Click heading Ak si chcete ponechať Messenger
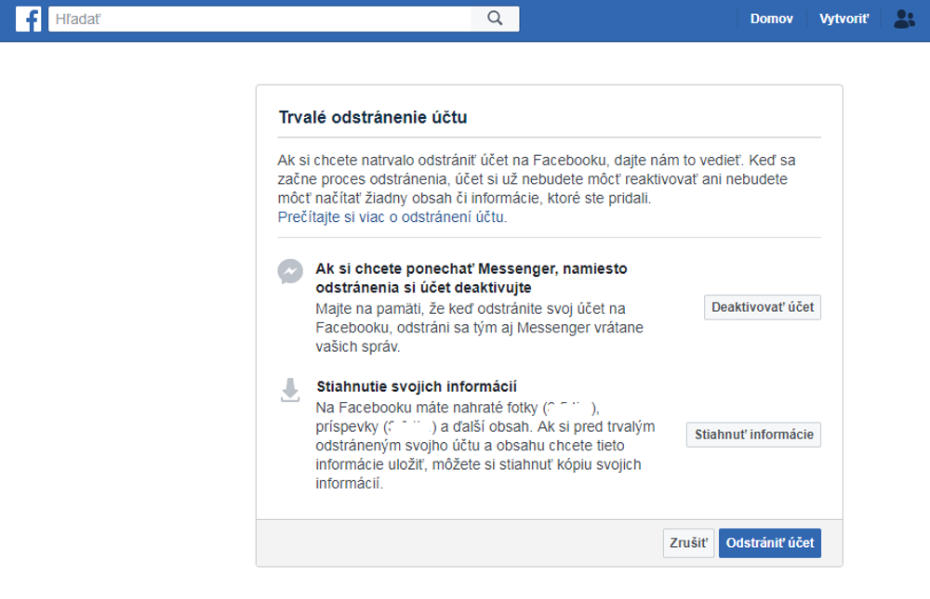The width and height of the screenshot is (930, 599). click(471, 279)
